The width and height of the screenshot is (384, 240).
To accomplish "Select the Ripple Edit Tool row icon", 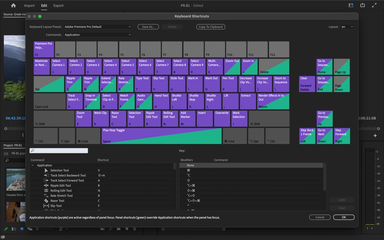I will pyautogui.click(x=46, y=185).
